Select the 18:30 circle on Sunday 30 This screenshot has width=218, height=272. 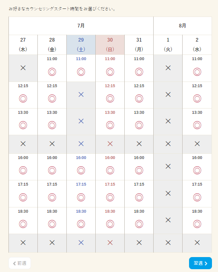click(x=110, y=224)
